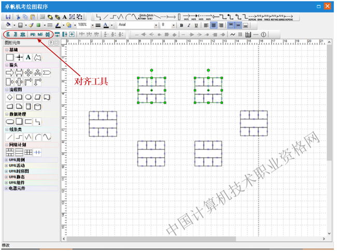Expand the 电器元件 category

[6, 188]
